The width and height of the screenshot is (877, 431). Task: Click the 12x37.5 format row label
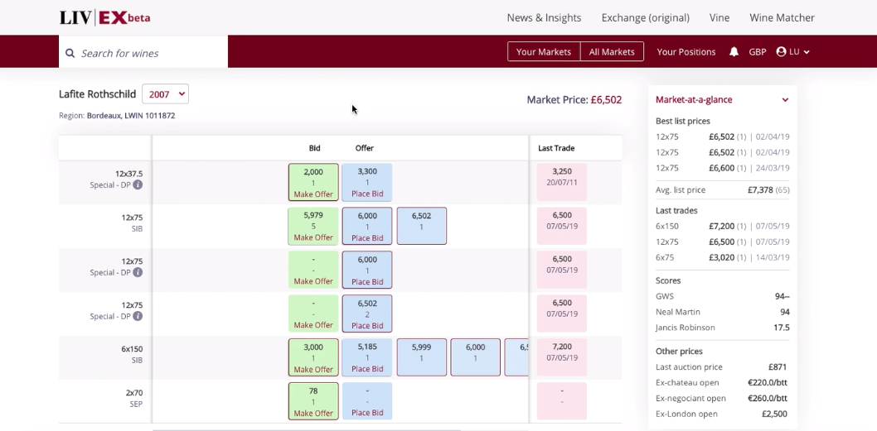(128, 174)
